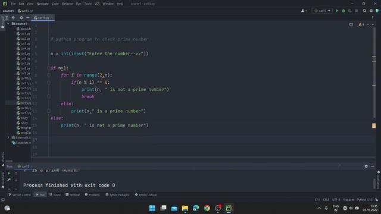This screenshot has width=381, height=214.
Task: Collapse the course1 project folder
Action: pos(8,24)
